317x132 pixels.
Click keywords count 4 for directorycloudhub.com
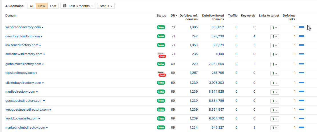[254, 36]
